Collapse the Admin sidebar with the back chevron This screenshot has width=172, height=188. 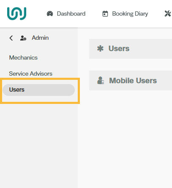[x=11, y=38]
